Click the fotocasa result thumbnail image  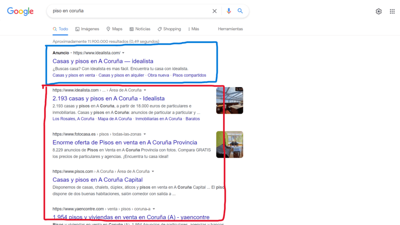click(x=229, y=144)
